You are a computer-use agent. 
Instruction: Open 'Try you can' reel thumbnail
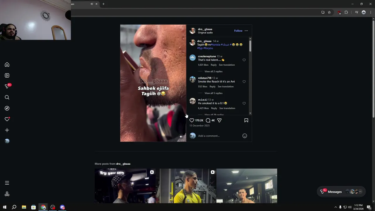[x=125, y=186]
